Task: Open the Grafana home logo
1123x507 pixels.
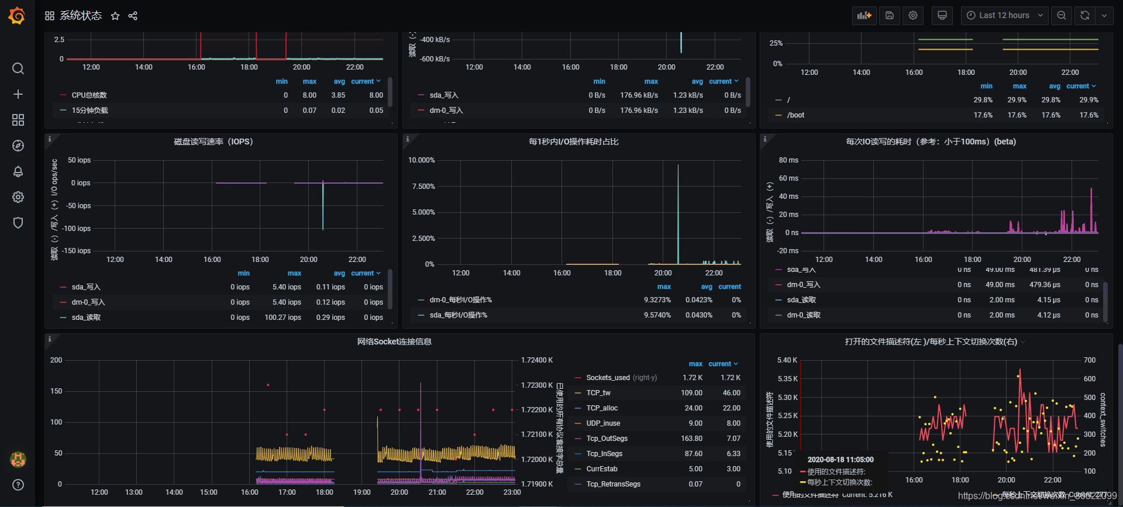Action: tap(17, 16)
